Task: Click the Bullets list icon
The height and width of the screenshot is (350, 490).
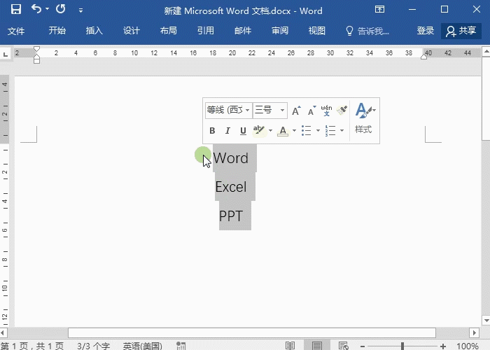Action: 307,131
